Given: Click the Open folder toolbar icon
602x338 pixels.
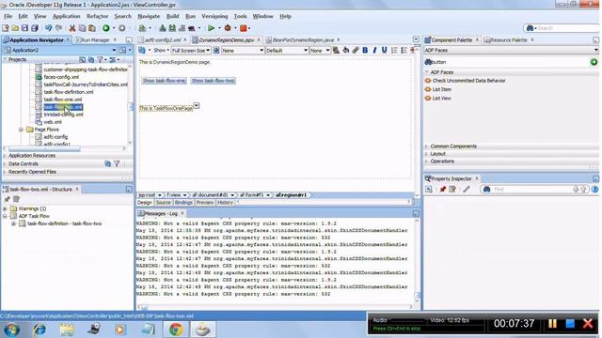Looking at the screenshot, I should [x=15, y=28].
